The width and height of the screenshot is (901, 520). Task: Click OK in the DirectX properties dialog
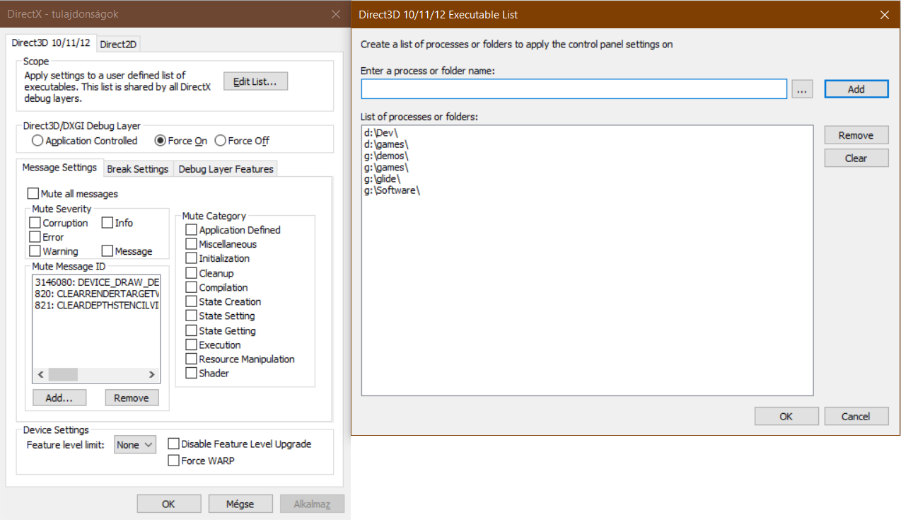[168, 504]
